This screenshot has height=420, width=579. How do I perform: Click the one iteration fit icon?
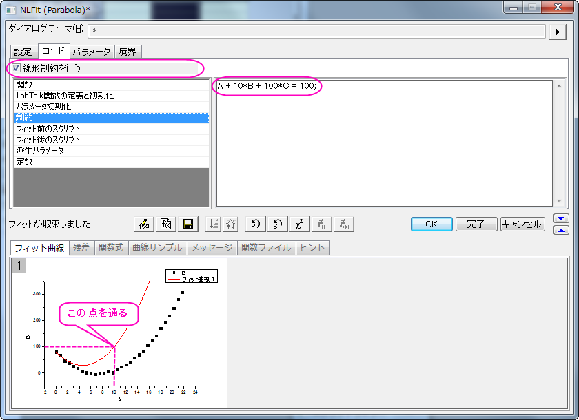click(322, 224)
